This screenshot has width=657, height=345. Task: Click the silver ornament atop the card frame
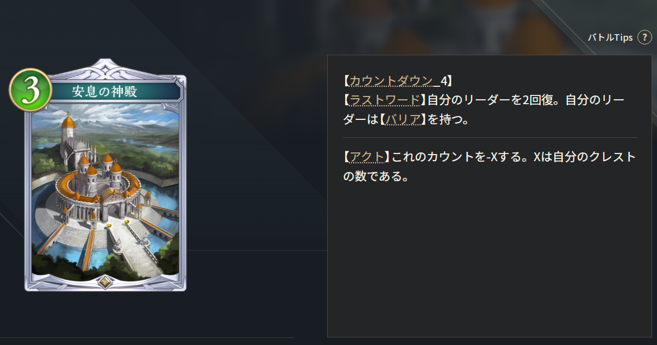[x=105, y=68]
